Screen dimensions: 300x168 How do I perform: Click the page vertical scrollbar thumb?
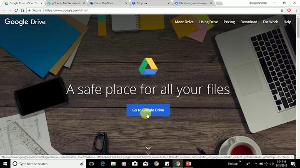click(x=298, y=28)
